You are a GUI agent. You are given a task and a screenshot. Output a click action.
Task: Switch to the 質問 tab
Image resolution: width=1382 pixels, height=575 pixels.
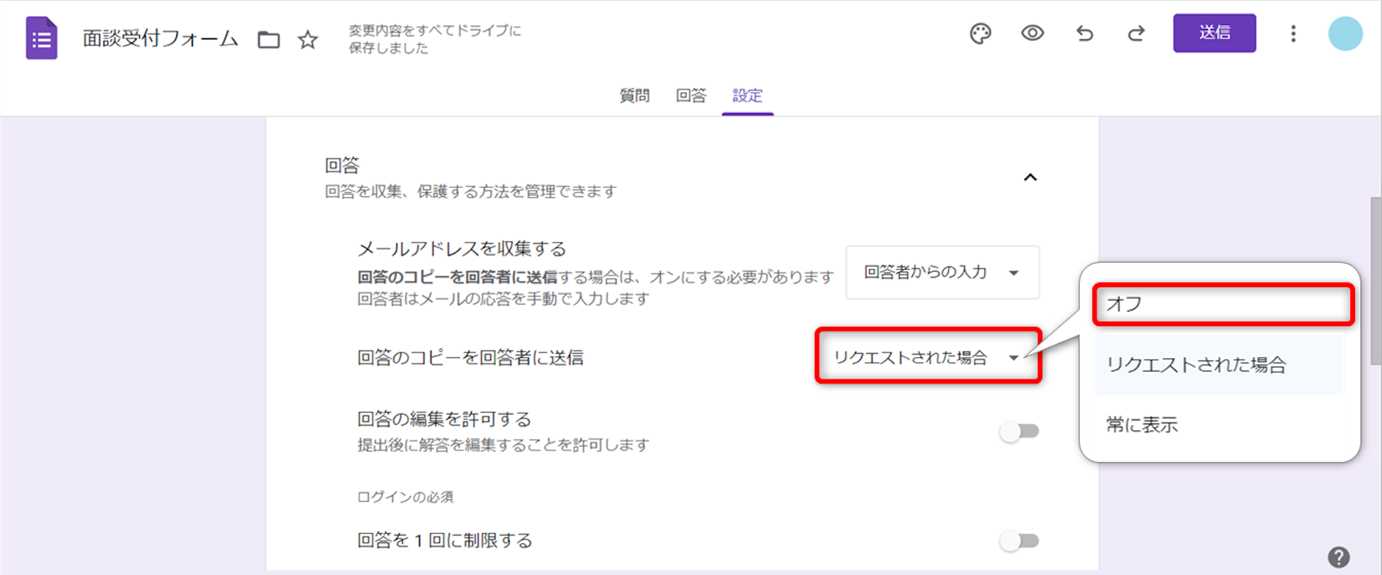(x=634, y=96)
